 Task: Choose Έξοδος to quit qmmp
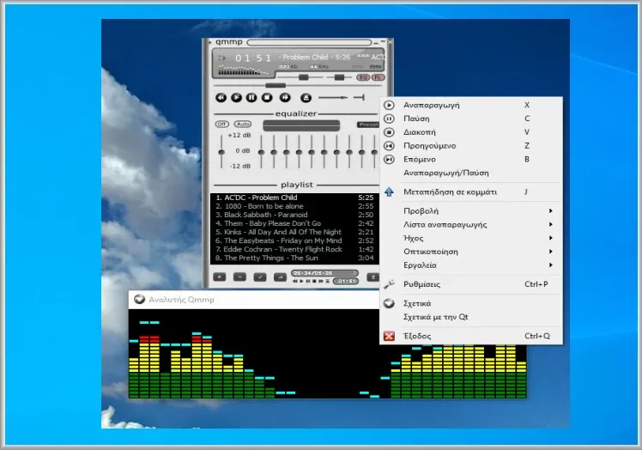471,336
